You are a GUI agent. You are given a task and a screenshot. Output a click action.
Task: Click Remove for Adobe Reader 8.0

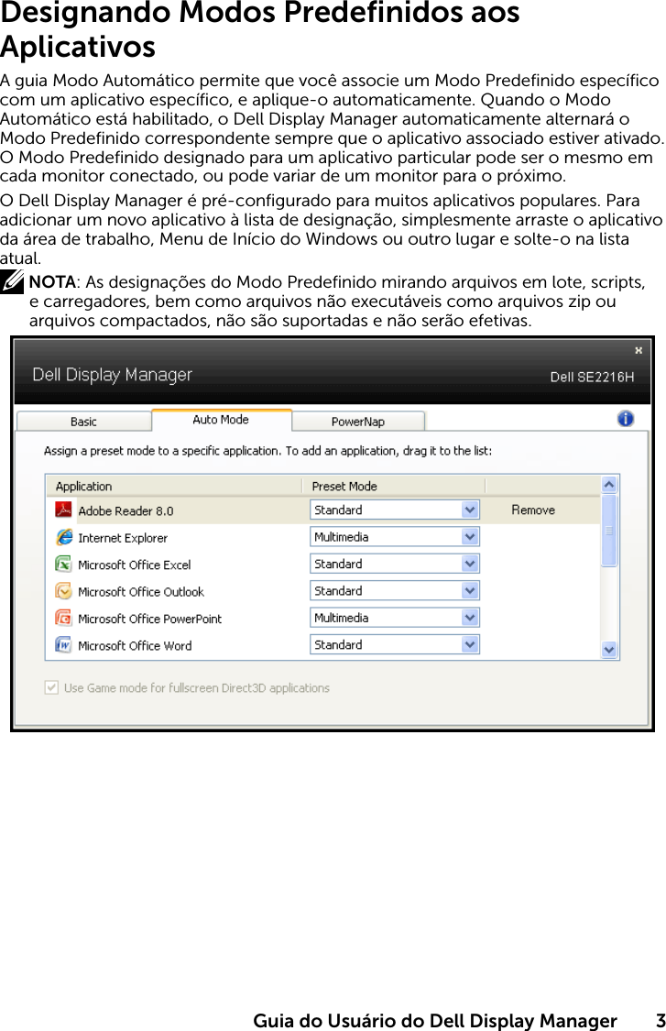533,510
